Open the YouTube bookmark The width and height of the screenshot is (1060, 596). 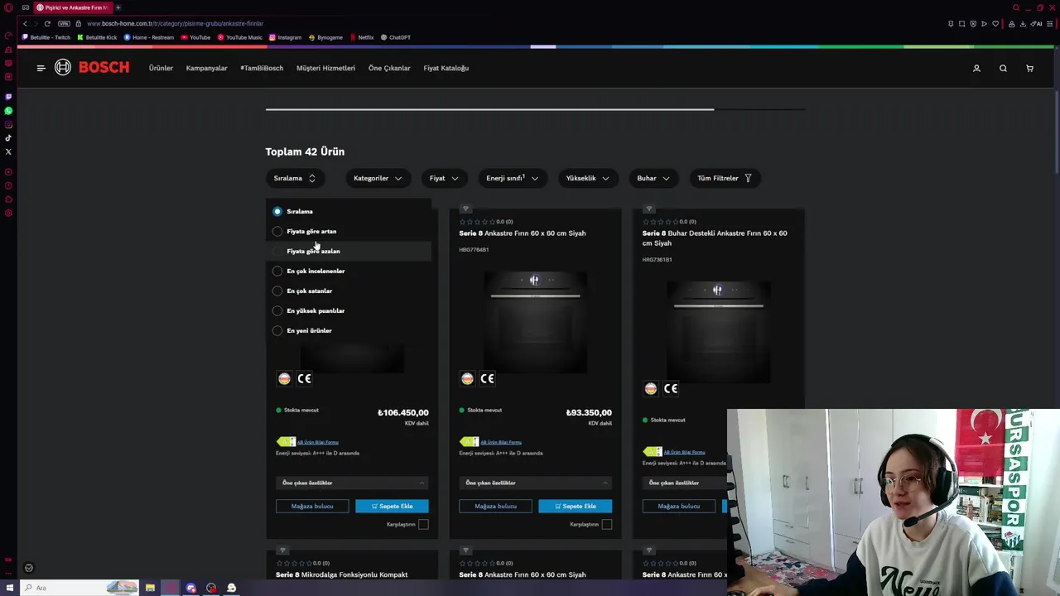[x=195, y=37]
